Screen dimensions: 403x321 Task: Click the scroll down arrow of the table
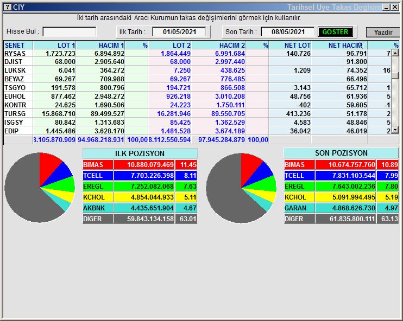[395, 130]
